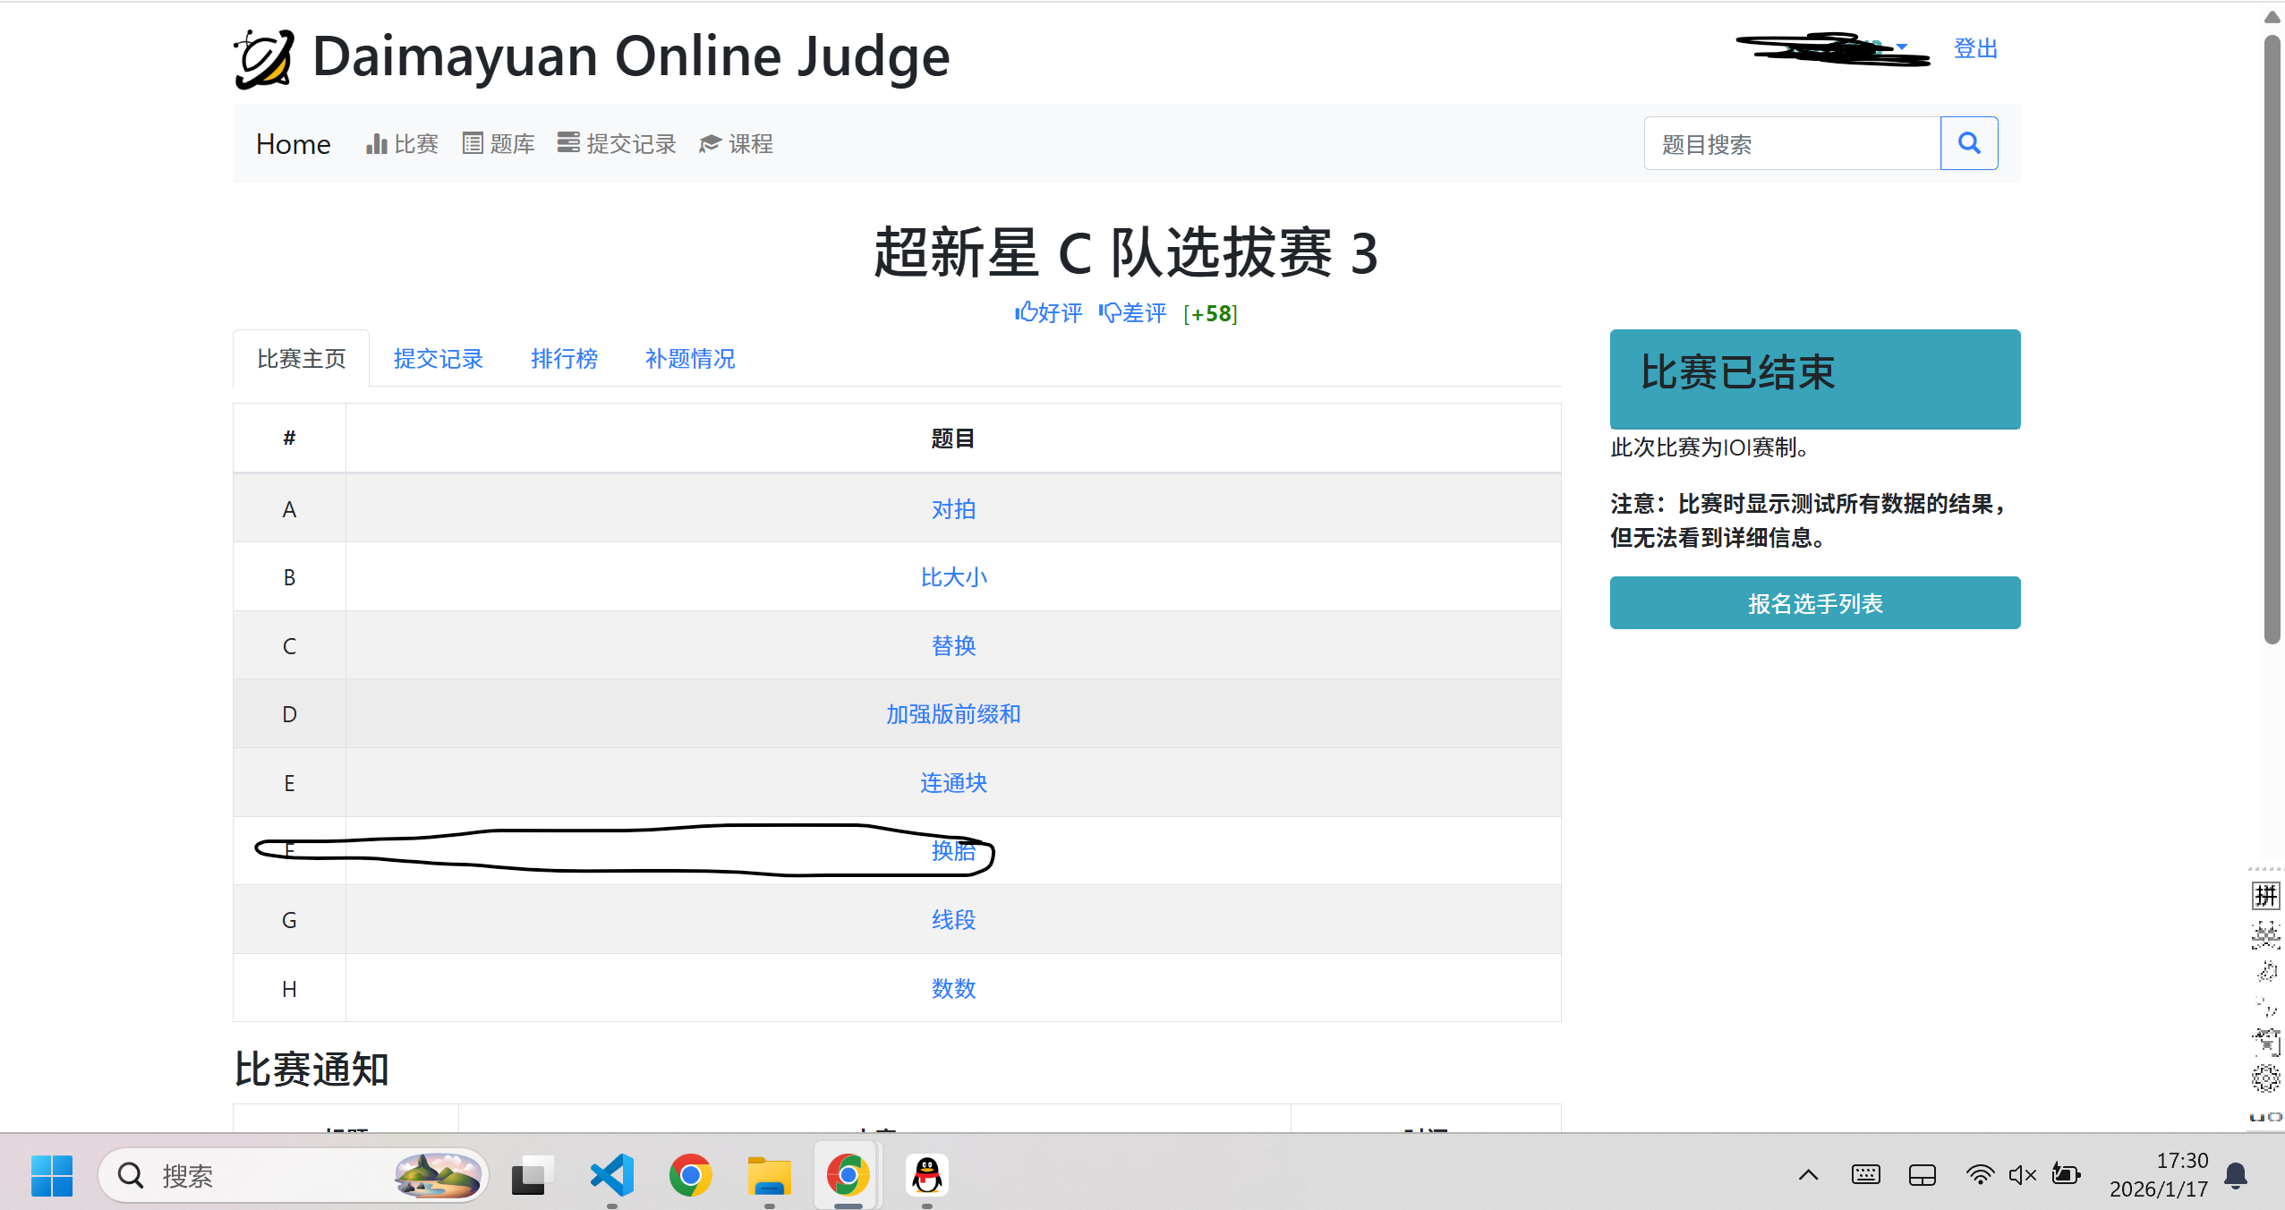Open Visual Studio Code from taskbar

(x=612, y=1175)
